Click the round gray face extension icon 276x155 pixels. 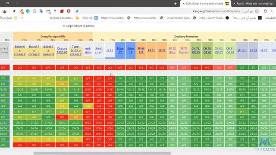34,11
